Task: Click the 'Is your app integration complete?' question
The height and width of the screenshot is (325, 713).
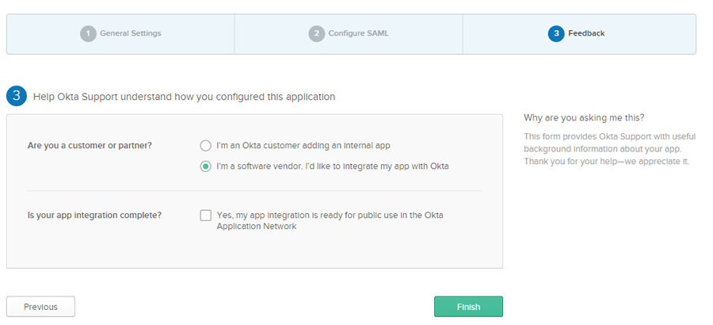Action: 94,216
